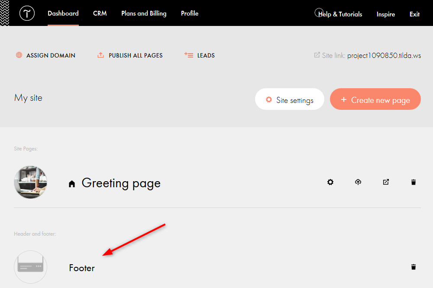
Task: Open the Footer page title
Action: tap(82, 268)
